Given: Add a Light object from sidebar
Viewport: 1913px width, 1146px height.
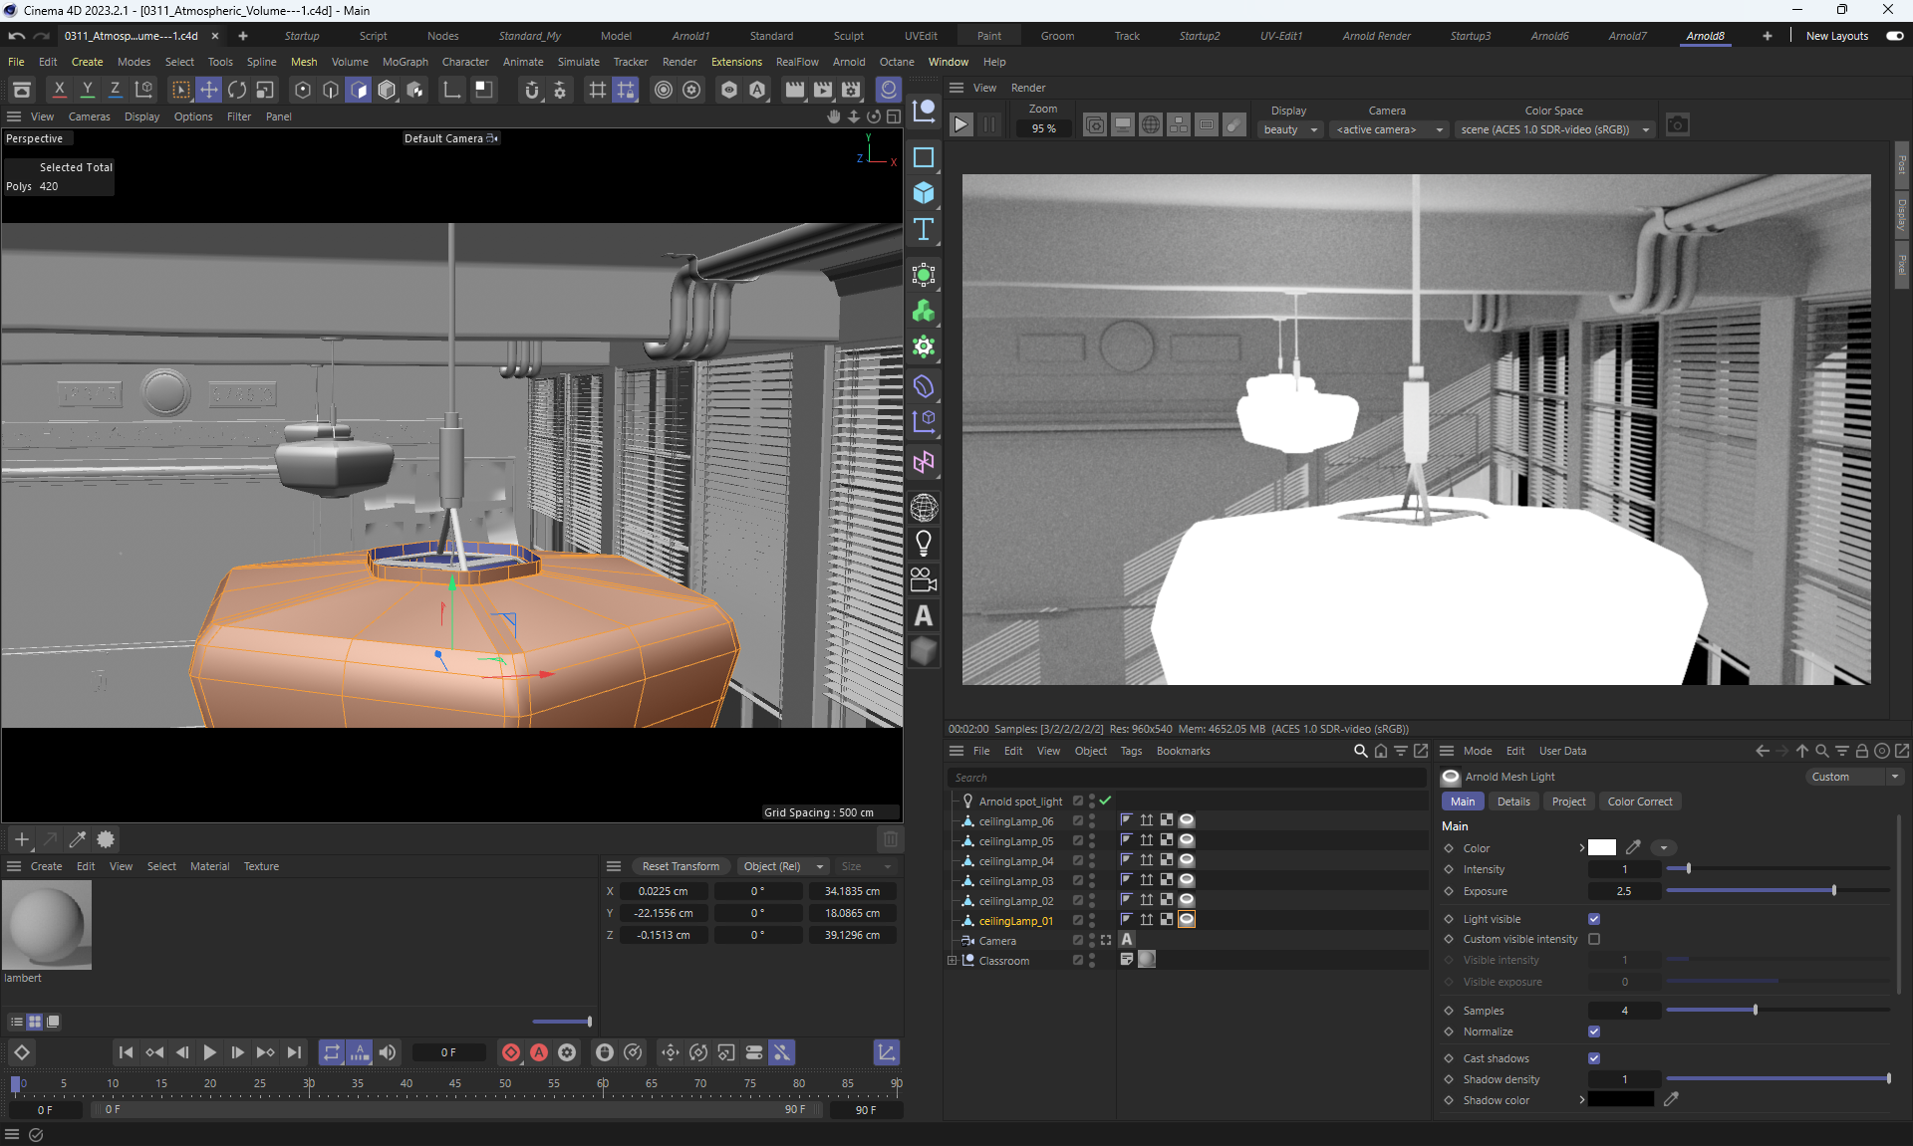Looking at the screenshot, I should [924, 544].
